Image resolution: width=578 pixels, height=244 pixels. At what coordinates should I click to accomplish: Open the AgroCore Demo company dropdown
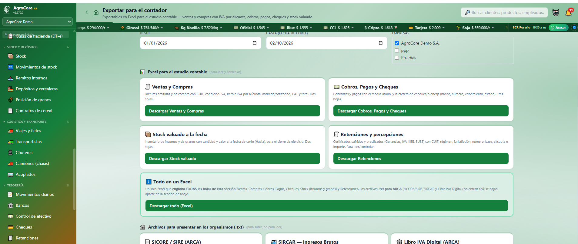pos(38,22)
